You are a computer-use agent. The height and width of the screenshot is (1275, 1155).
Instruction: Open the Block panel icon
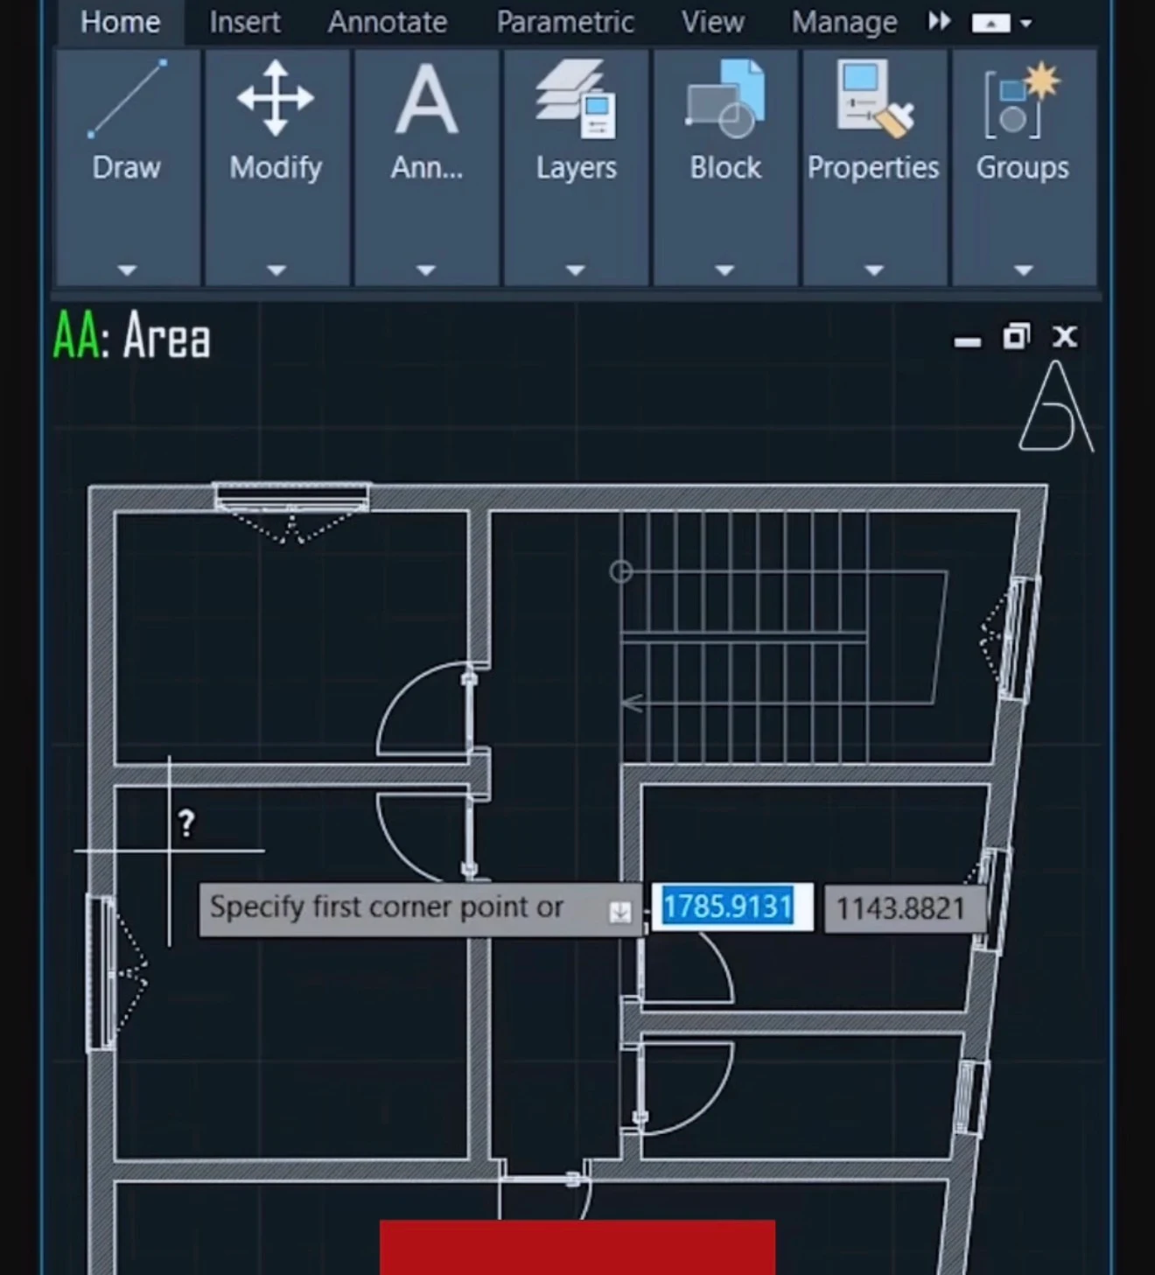[x=725, y=99]
